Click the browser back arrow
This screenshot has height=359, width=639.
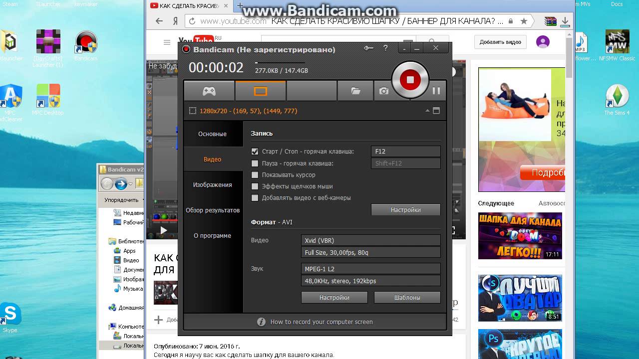(x=159, y=21)
